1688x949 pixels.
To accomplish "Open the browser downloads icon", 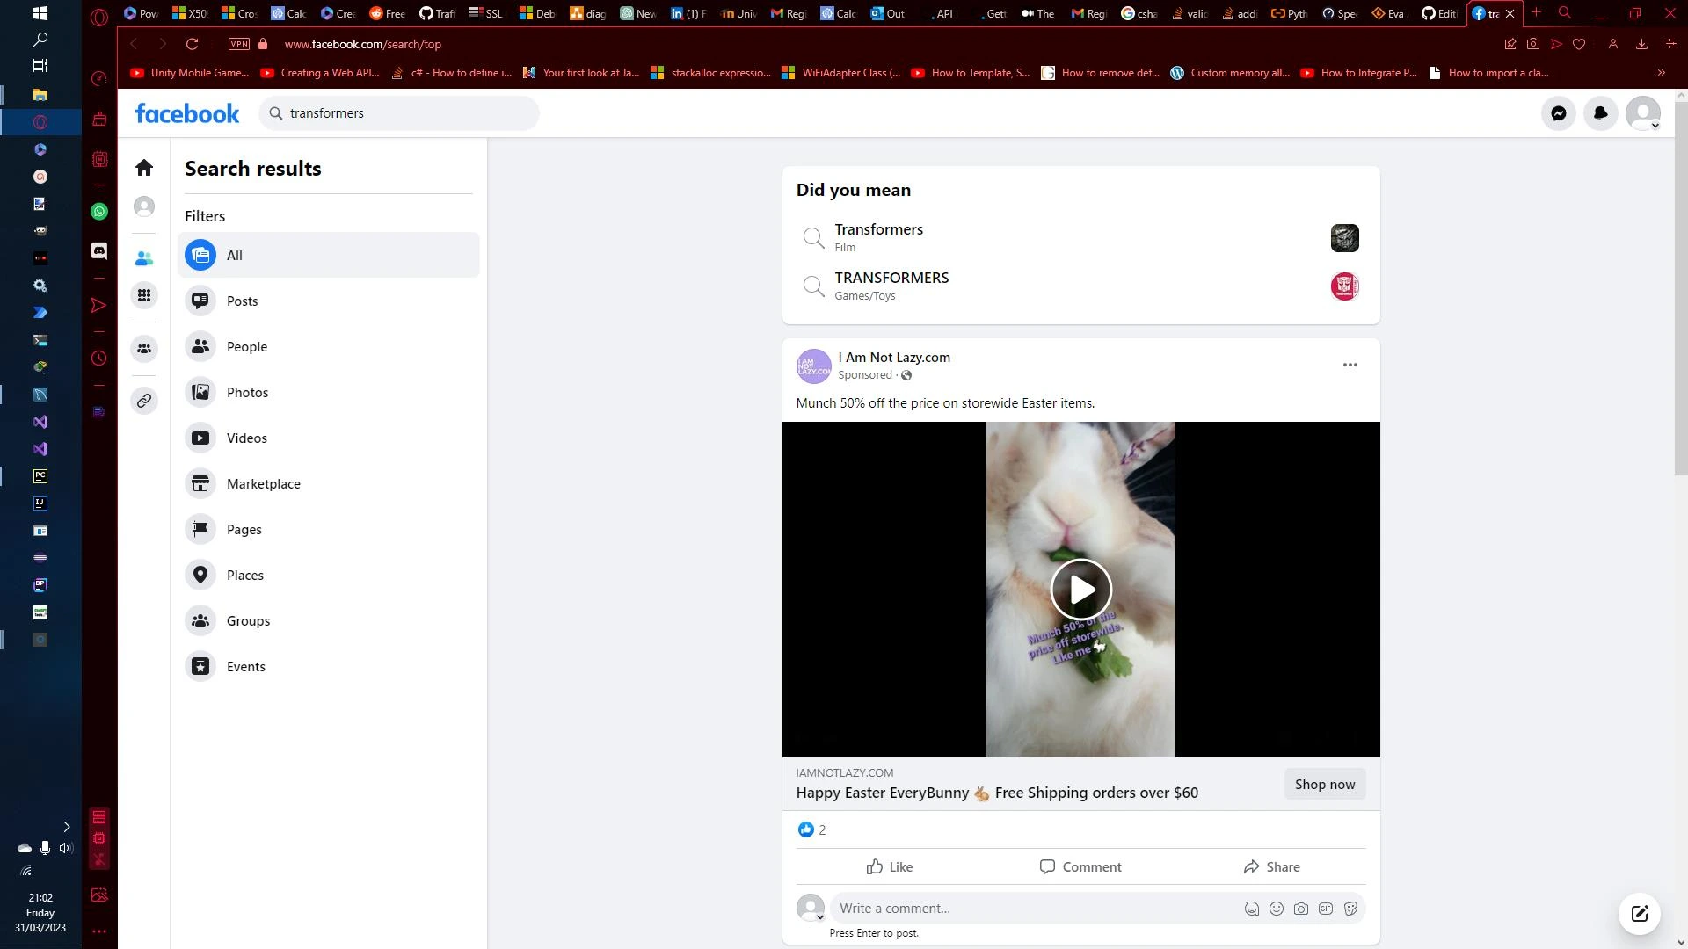I will (1641, 44).
